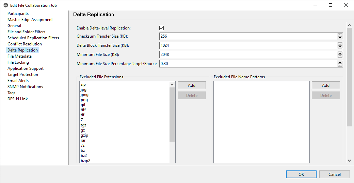
Task: Add an excluded file name pattern
Action: coord(325,85)
